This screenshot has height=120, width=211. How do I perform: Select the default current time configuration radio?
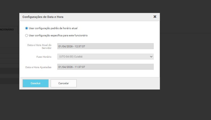pos(26,28)
